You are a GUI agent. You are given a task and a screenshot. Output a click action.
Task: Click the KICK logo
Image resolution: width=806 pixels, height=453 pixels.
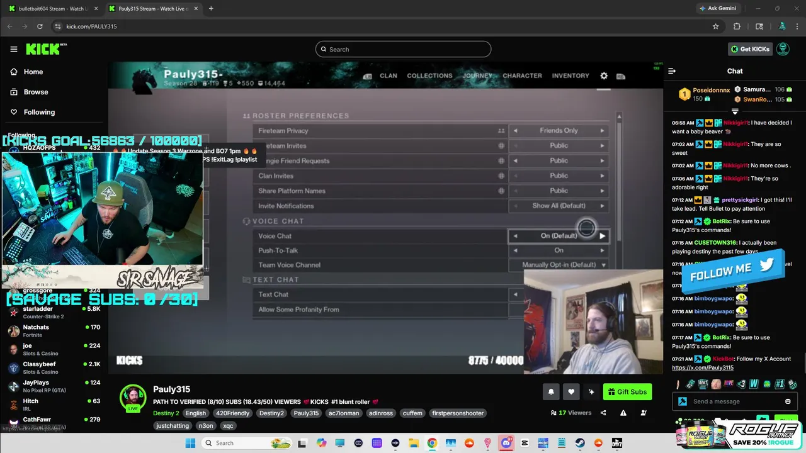[45, 49]
